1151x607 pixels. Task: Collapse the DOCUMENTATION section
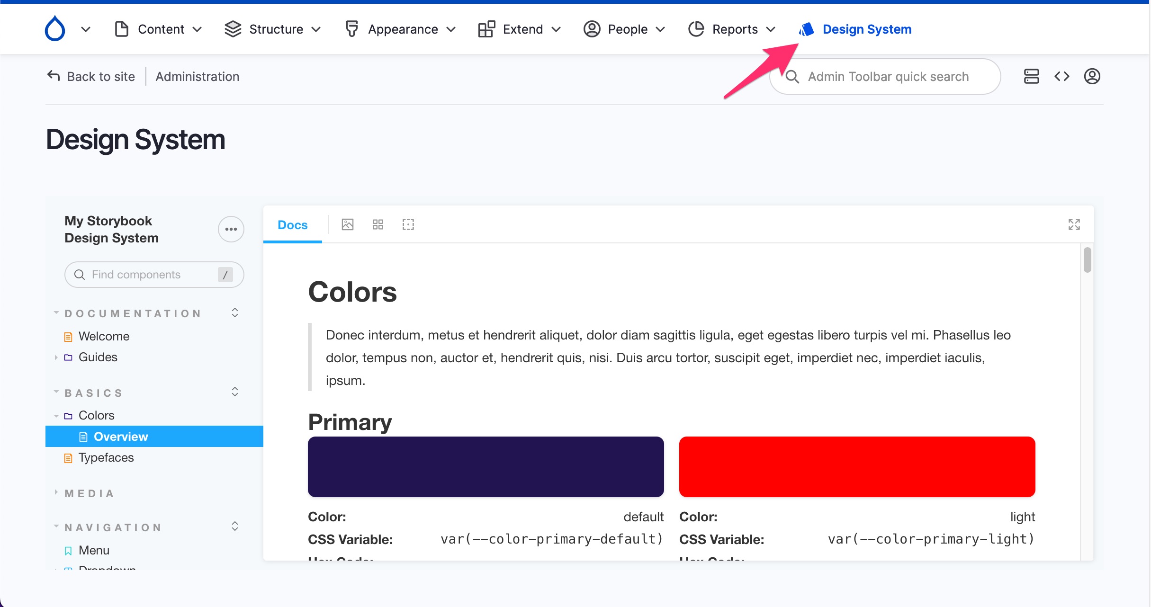pyautogui.click(x=56, y=312)
